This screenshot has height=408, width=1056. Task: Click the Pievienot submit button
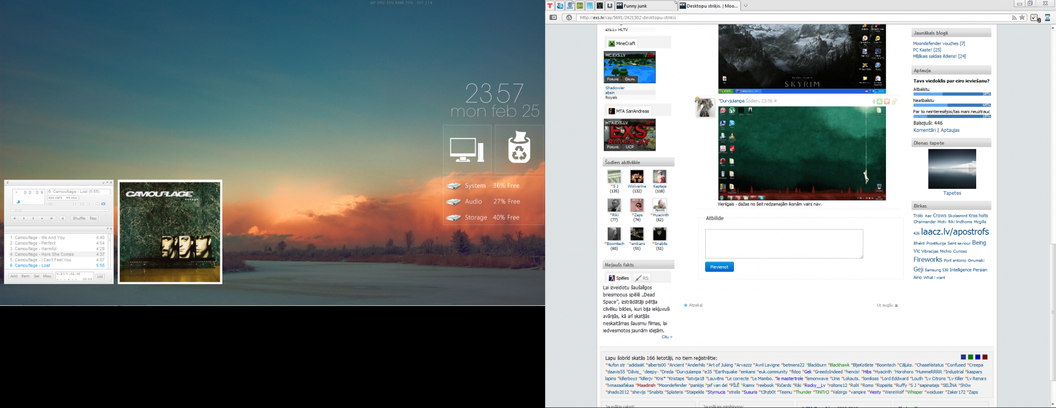coord(719,267)
